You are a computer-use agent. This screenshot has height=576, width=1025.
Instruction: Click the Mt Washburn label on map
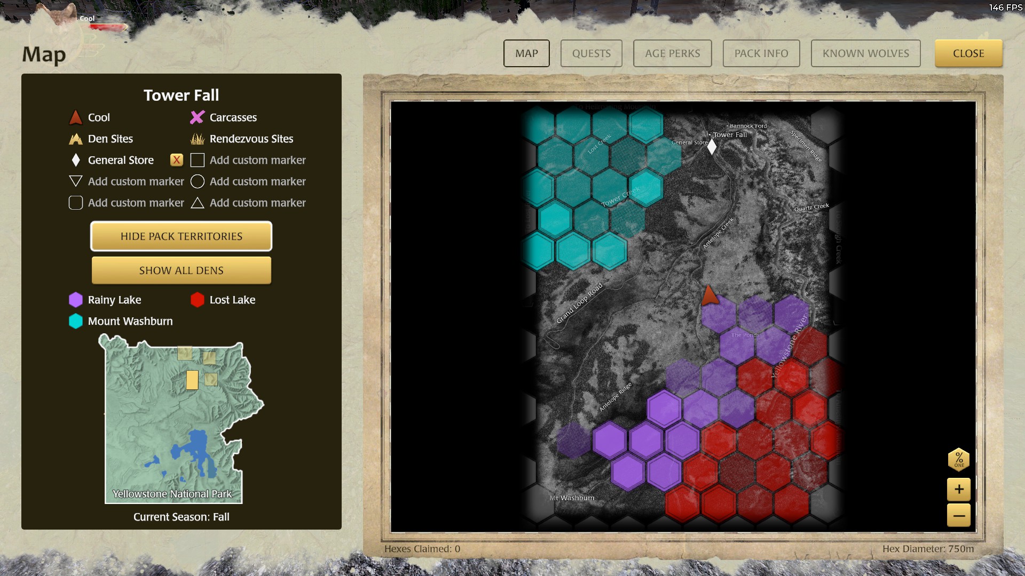point(572,498)
